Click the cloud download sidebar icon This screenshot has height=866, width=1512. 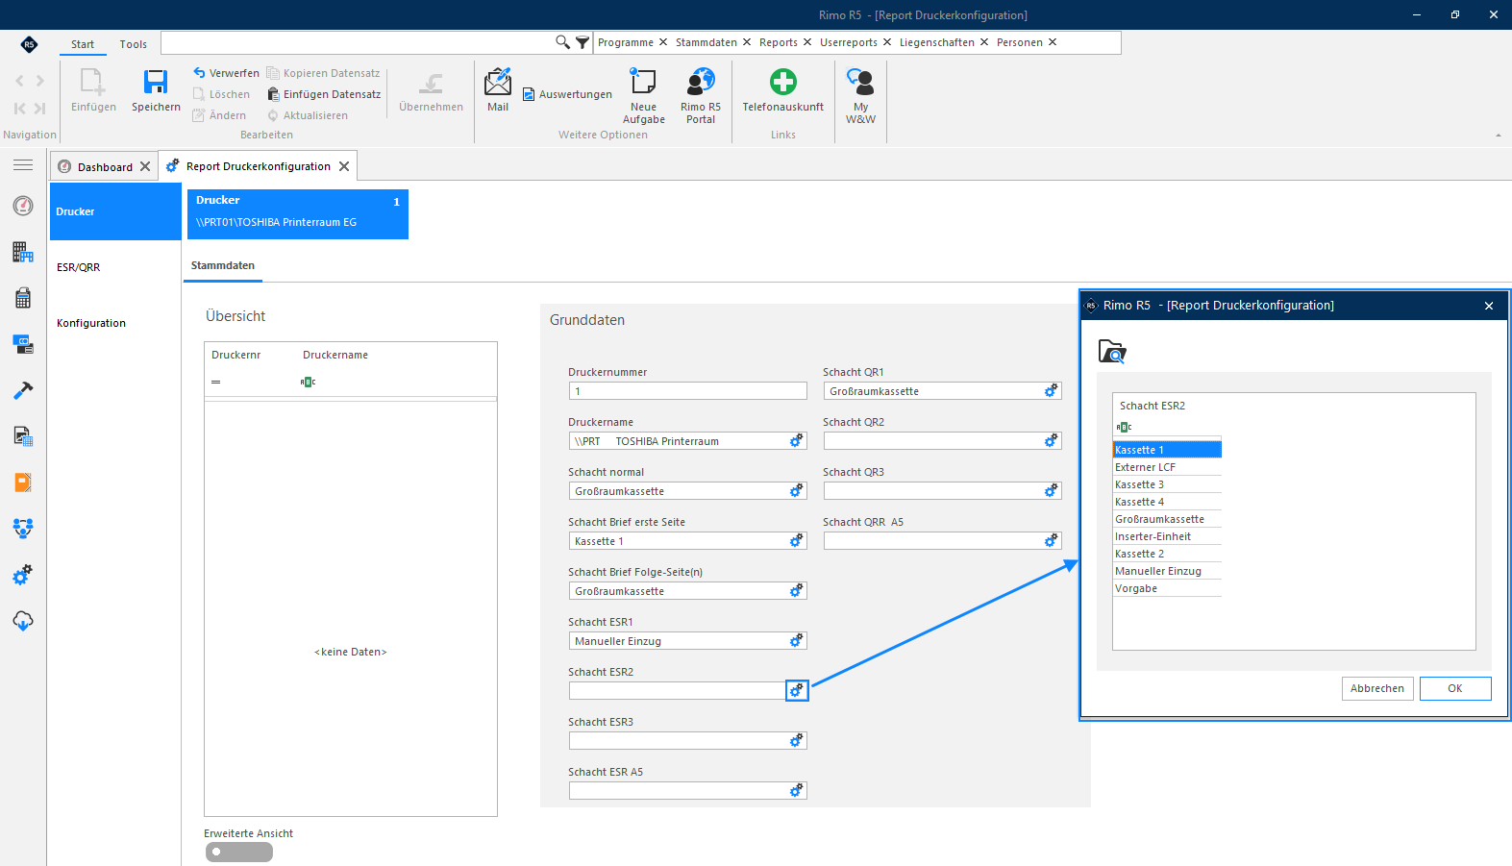pos(23,621)
